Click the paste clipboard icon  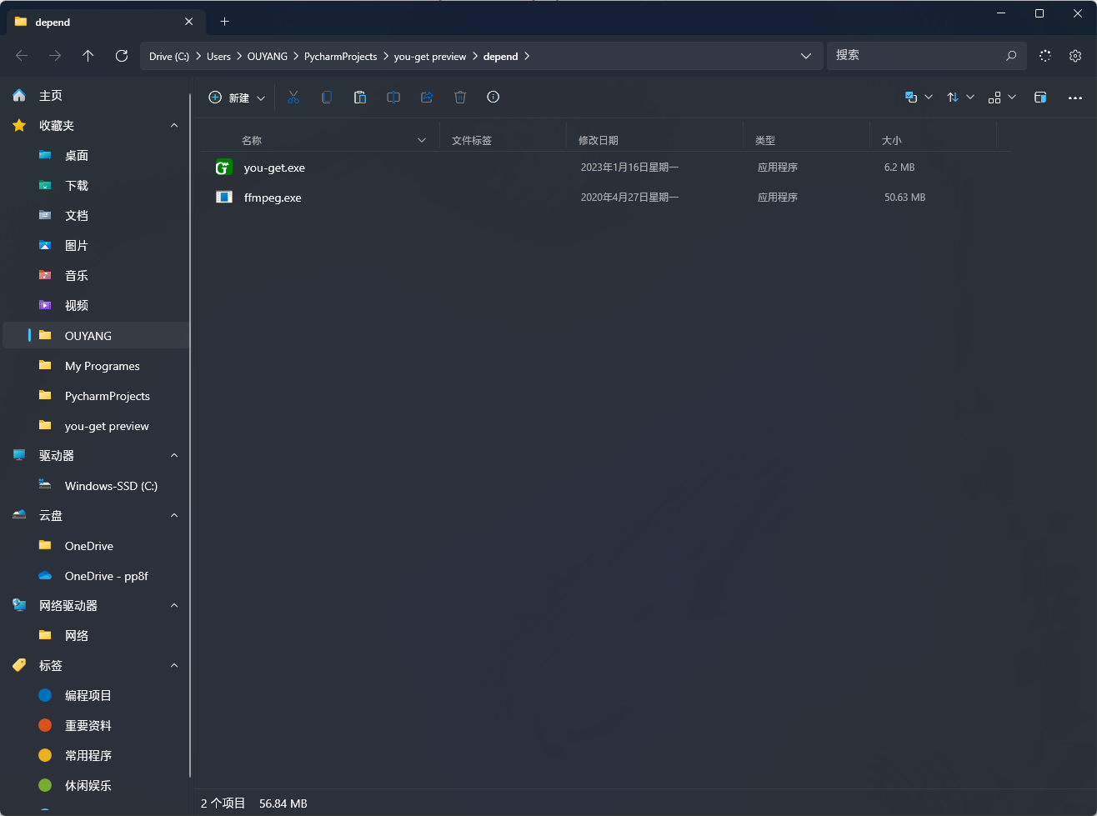(x=360, y=98)
